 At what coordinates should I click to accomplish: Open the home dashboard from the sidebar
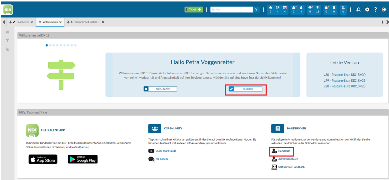[7, 32]
